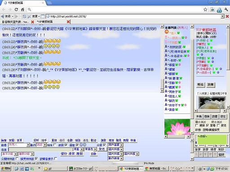Toggle the checked middle checkbox in audio panel
Image resolution: width=230 pixels, height=172 pixels.
(208, 125)
